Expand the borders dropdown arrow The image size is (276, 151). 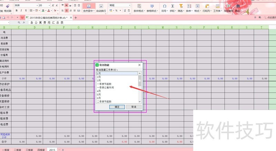pyautogui.click(x=34, y=11)
